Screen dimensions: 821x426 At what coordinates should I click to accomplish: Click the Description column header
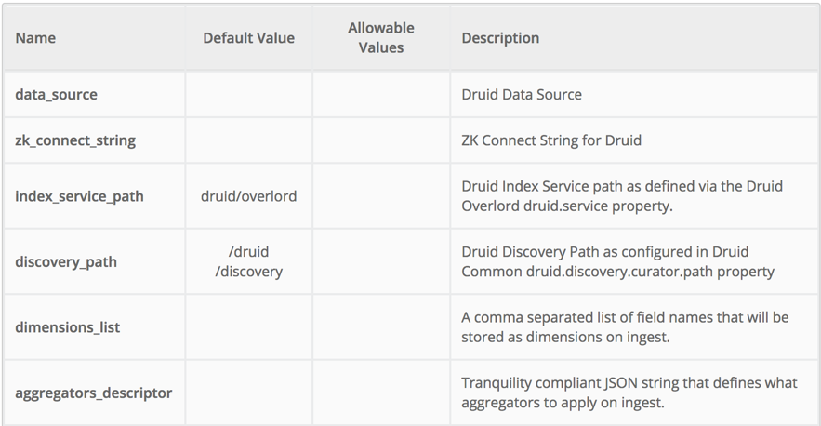500,38
